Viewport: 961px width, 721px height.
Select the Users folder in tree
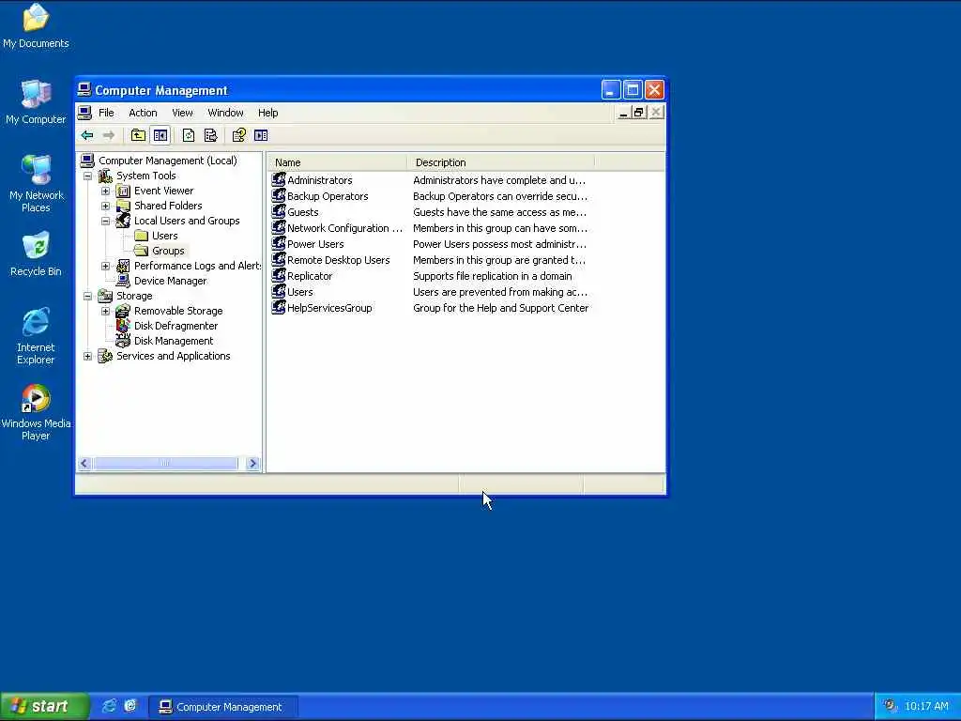[165, 236]
